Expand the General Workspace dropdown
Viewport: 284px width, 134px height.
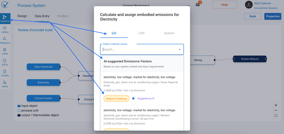pos(188,6)
